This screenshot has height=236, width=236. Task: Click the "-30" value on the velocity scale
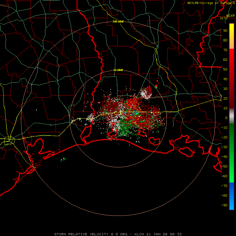[x=224, y=147]
